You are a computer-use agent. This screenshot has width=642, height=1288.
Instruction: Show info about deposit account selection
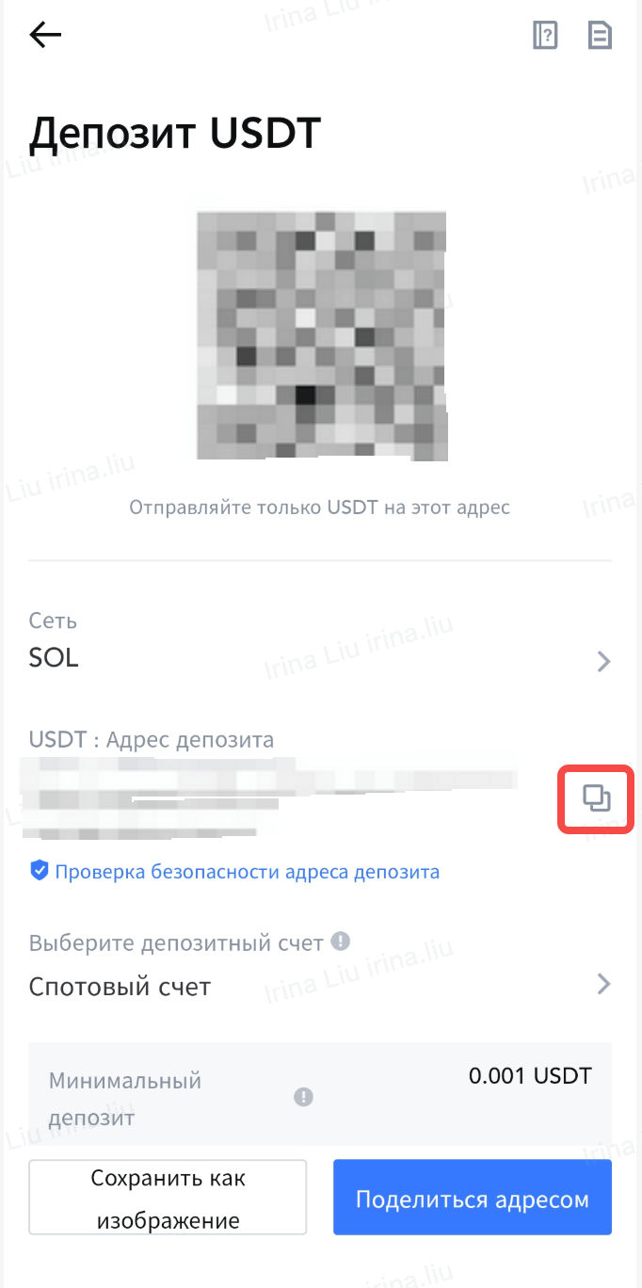[341, 942]
